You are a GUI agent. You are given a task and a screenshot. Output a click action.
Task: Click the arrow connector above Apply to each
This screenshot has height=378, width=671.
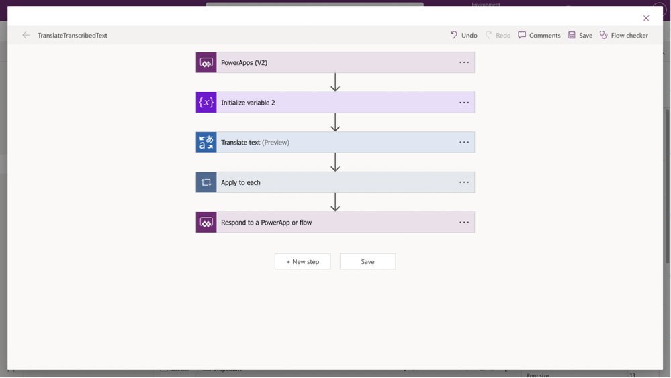[335, 162]
